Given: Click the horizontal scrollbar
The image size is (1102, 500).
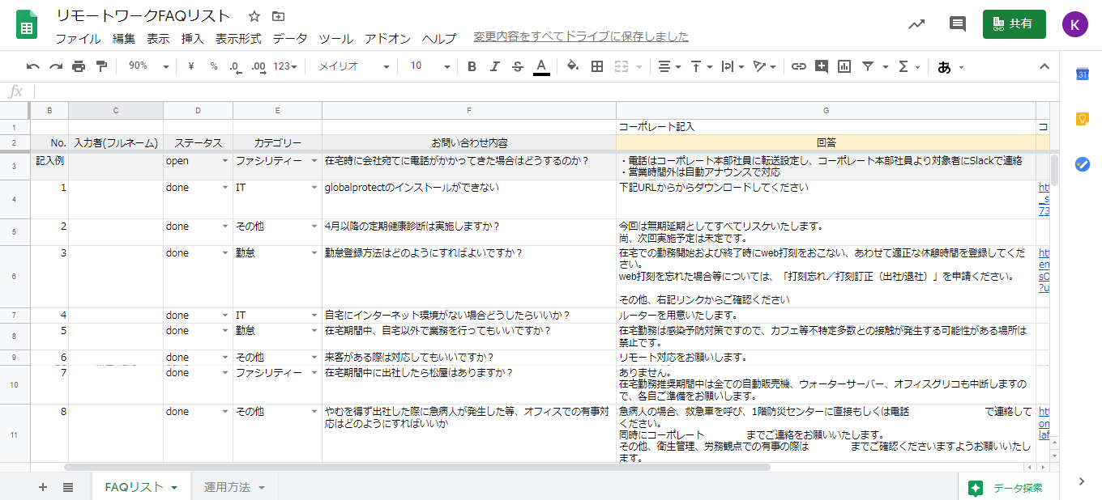Looking at the screenshot, I should [x=417, y=467].
